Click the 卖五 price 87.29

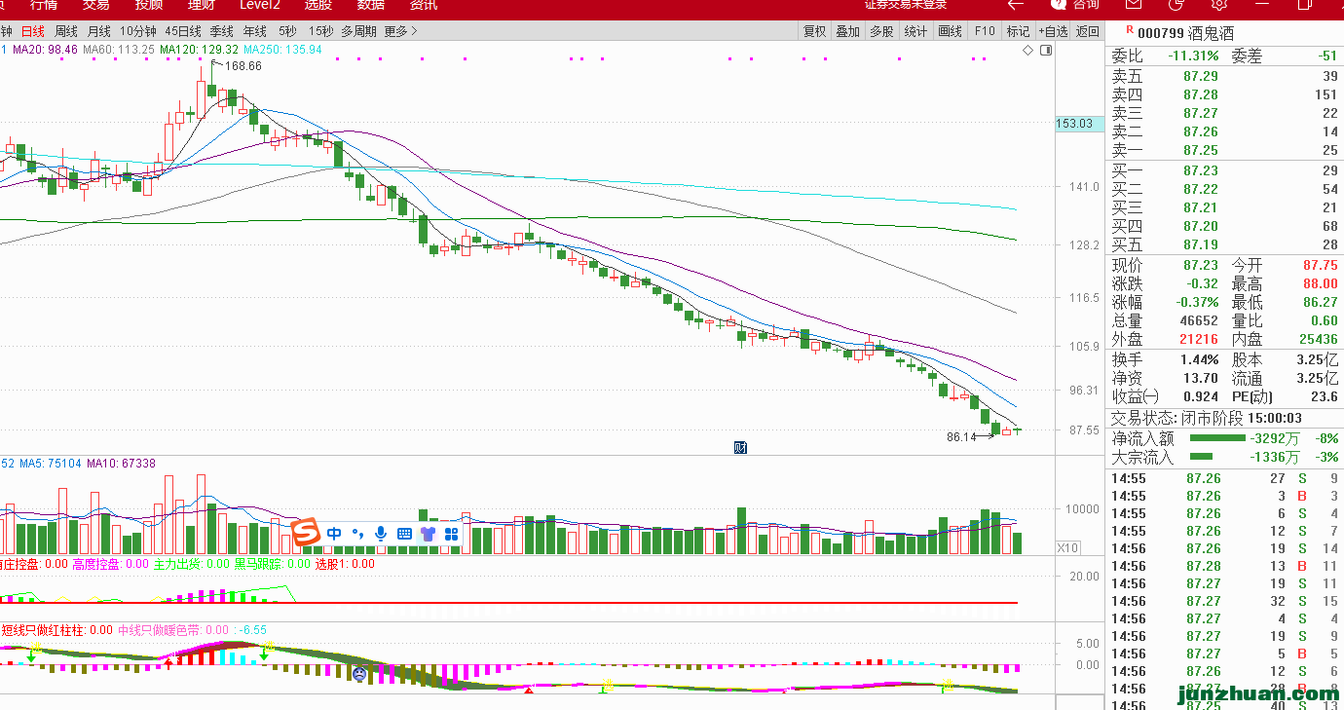1201,76
